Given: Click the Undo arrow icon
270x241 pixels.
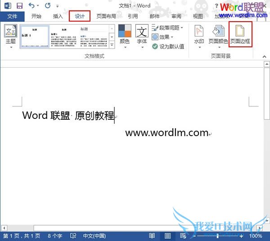Looking at the screenshot, I should (x=31, y=6).
